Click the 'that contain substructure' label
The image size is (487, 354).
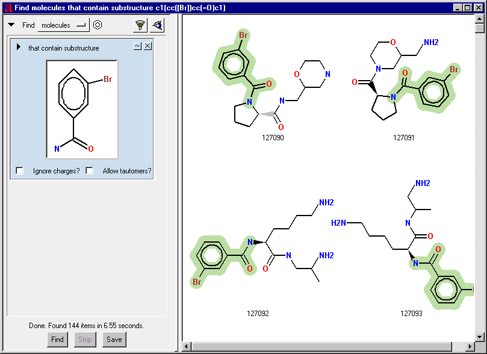64,48
